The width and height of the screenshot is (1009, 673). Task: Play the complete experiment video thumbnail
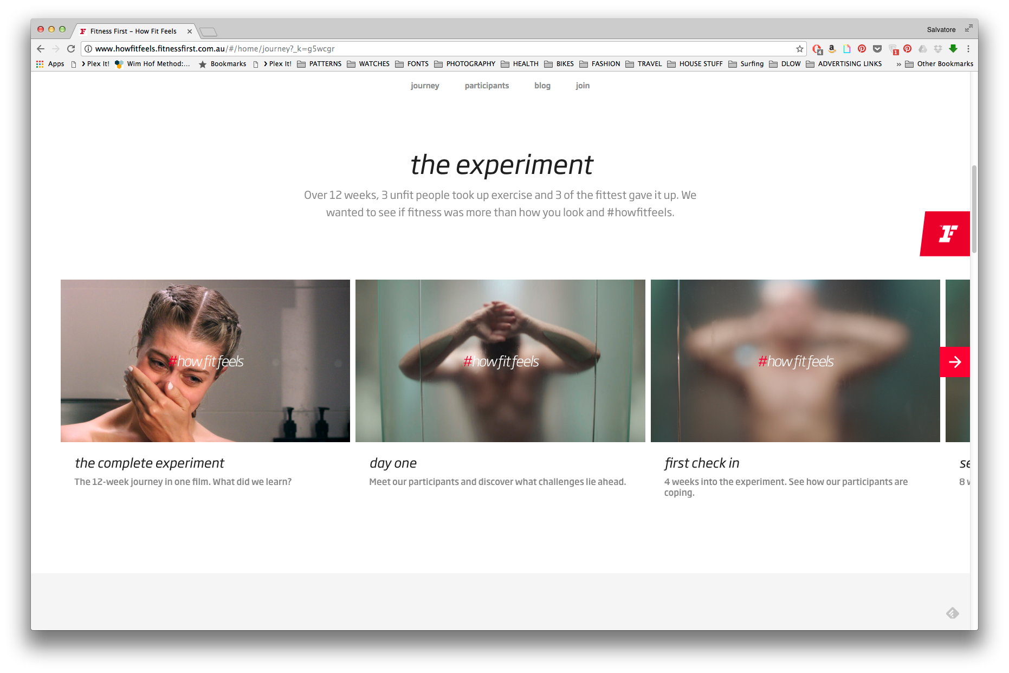point(205,361)
